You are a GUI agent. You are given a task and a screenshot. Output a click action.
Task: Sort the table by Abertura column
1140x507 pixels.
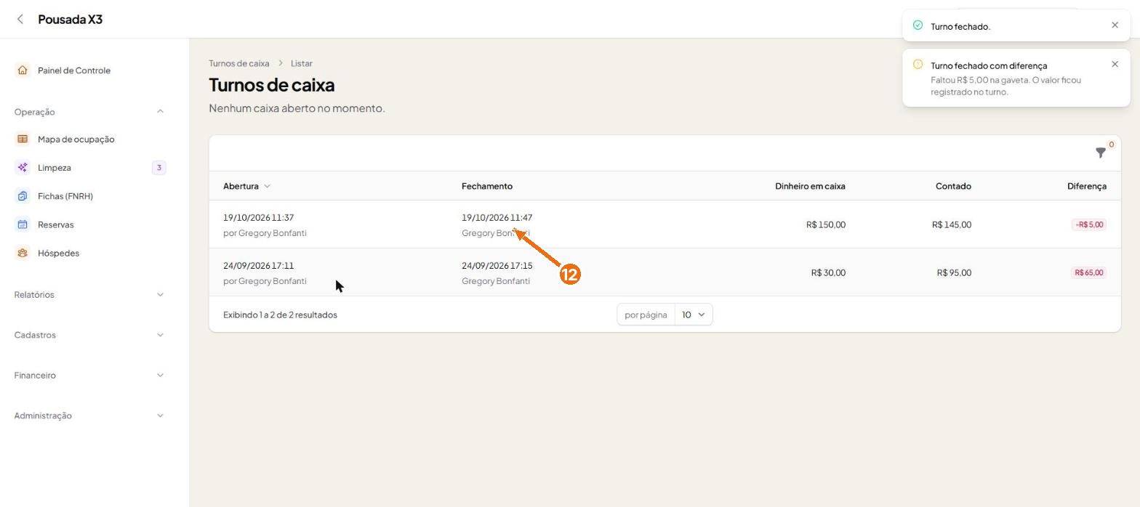(x=246, y=186)
